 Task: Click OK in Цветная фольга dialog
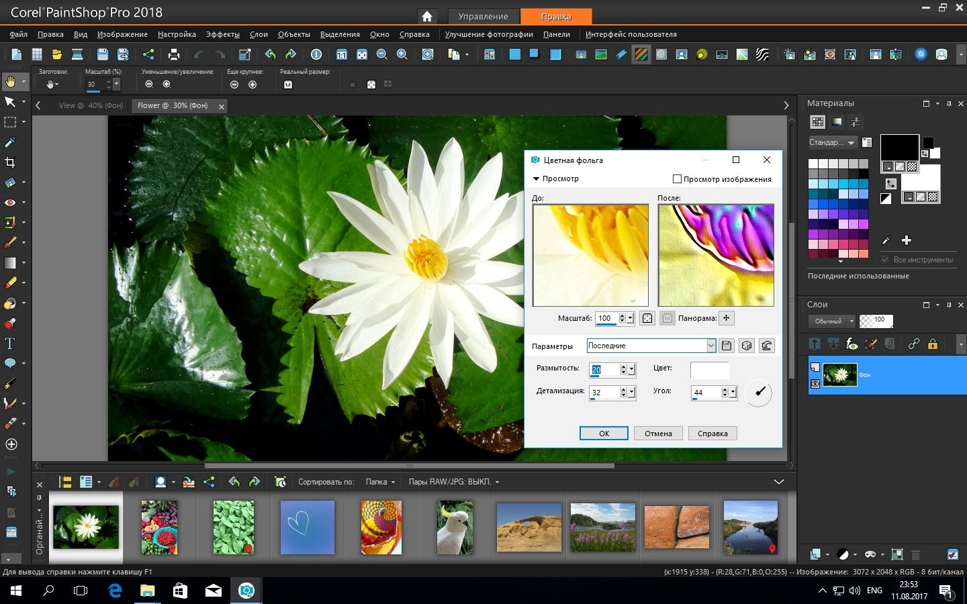pos(604,434)
